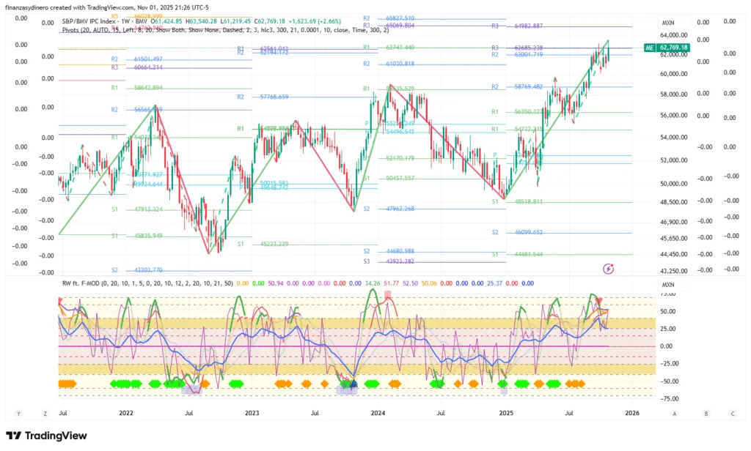Select the Pivots indicator legend
This screenshot has height=451, width=751.
click(x=73, y=30)
